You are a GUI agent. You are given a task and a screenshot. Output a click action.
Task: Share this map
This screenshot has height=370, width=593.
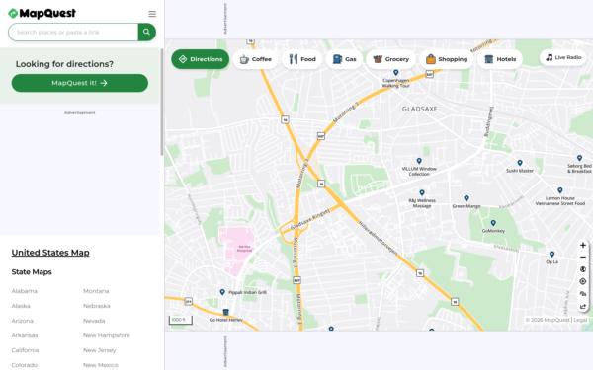(583, 306)
